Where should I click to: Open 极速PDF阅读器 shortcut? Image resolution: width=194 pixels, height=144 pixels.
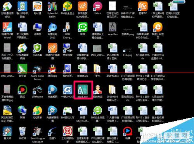click(x=52, y=48)
